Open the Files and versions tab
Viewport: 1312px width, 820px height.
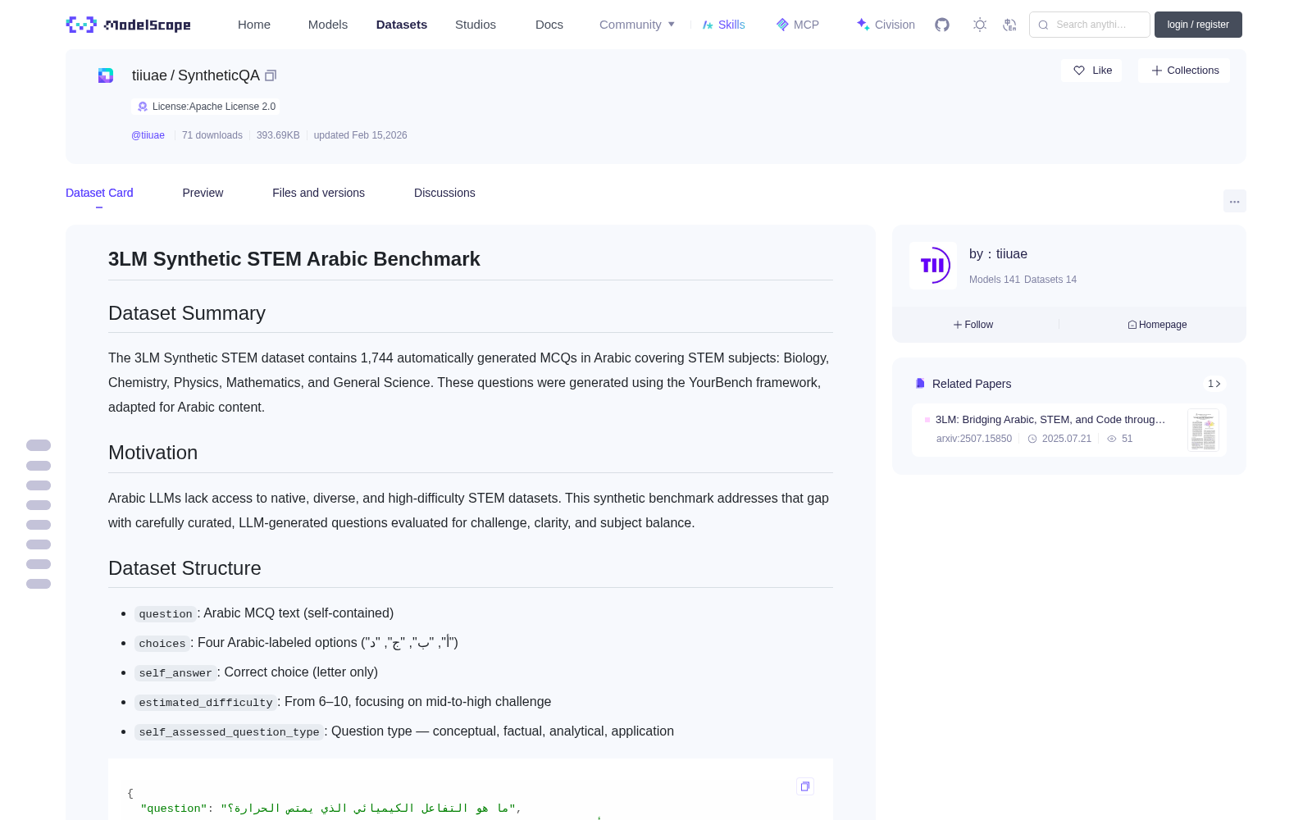click(x=318, y=193)
